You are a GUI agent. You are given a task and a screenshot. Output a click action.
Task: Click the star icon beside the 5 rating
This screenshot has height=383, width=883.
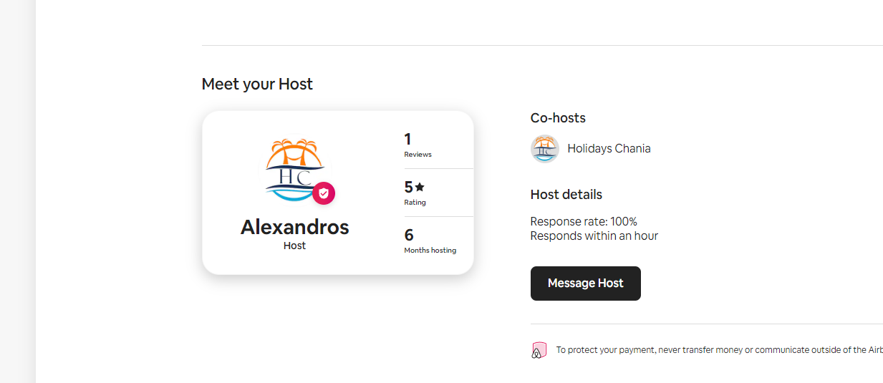tap(420, 187)
